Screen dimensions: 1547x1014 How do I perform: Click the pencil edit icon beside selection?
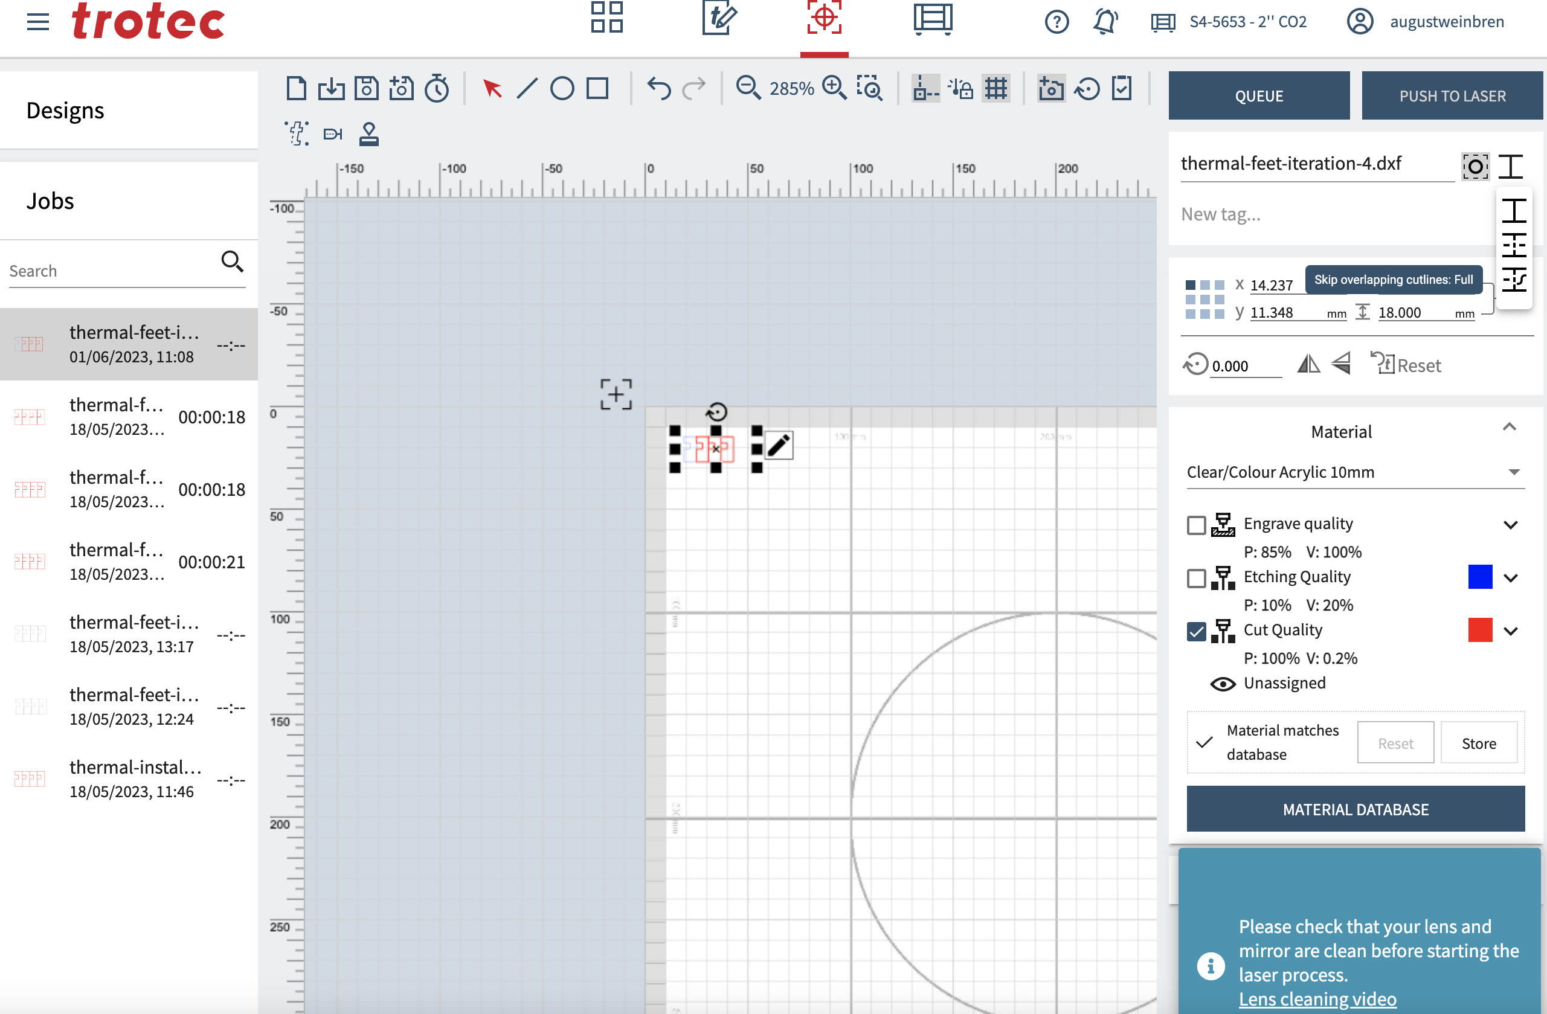[x=778, y=446]
